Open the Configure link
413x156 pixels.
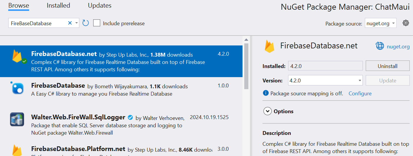(x=360, y=94)
